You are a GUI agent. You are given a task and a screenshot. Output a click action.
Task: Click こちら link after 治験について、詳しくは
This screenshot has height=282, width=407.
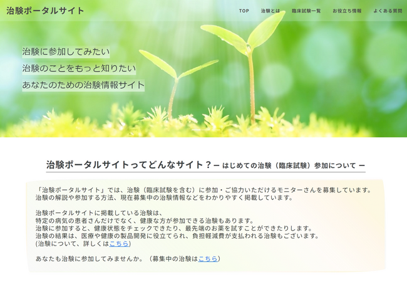(x=119, y=244)
